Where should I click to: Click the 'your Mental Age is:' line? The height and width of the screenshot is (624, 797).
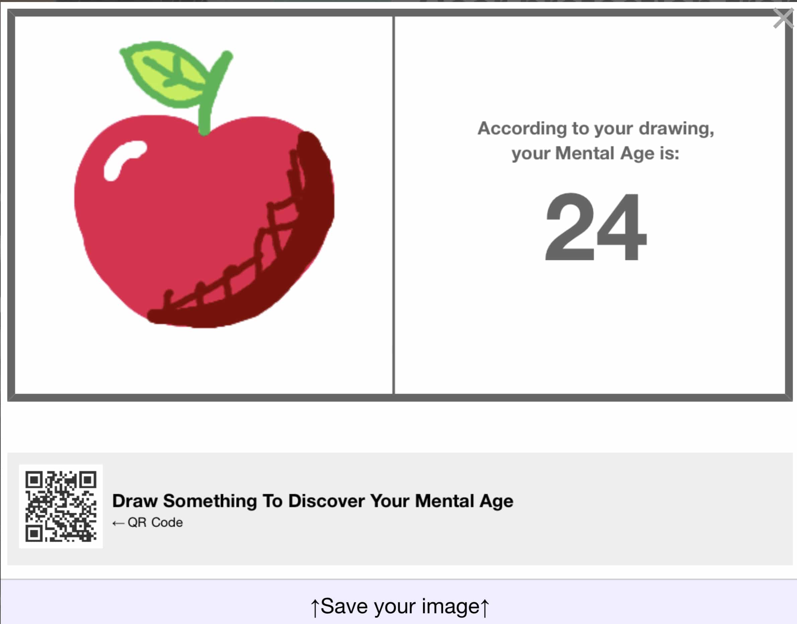pyautogui.click(x=595, y=153)
